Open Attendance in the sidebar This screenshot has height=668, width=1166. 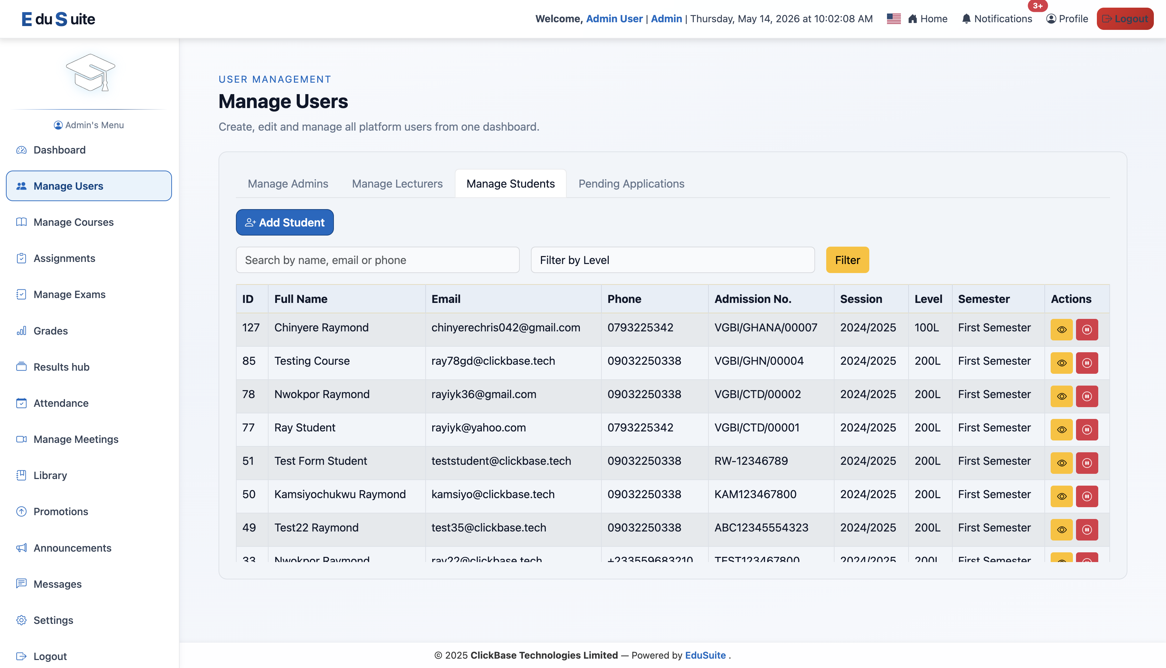pos(89,403)
